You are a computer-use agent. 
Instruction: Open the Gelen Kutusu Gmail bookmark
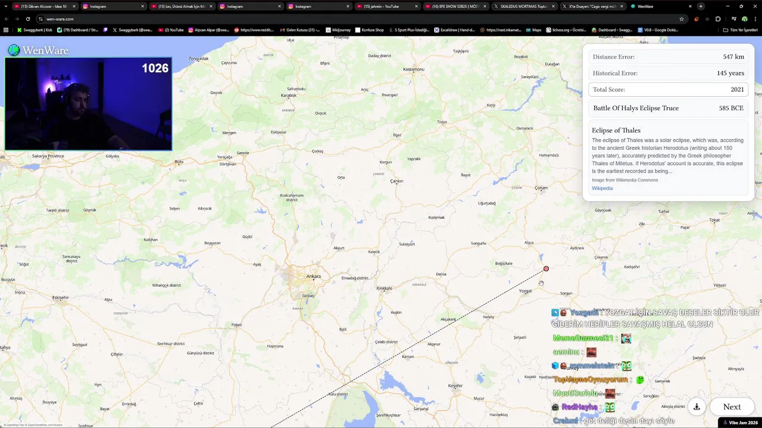click(299, 30)
